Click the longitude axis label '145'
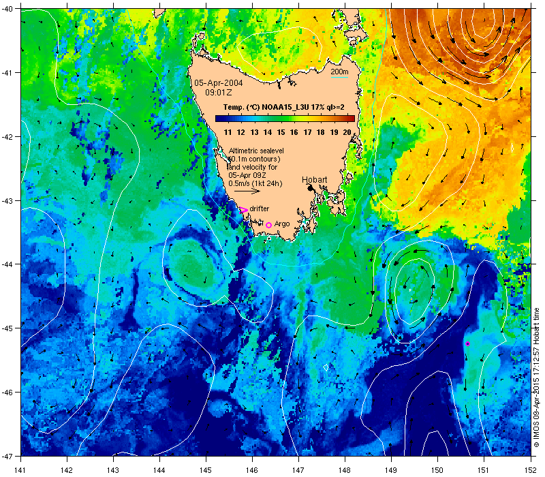 (x=206, y=470)
